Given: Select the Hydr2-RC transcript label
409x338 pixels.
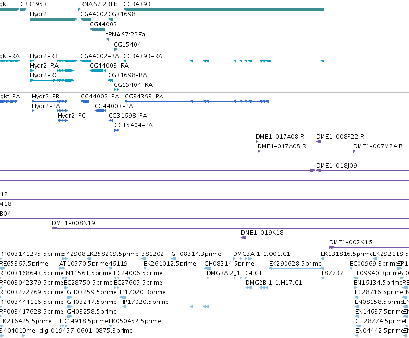Looking at the screenshot, I should pyautogui.click(x=44, y=75).
